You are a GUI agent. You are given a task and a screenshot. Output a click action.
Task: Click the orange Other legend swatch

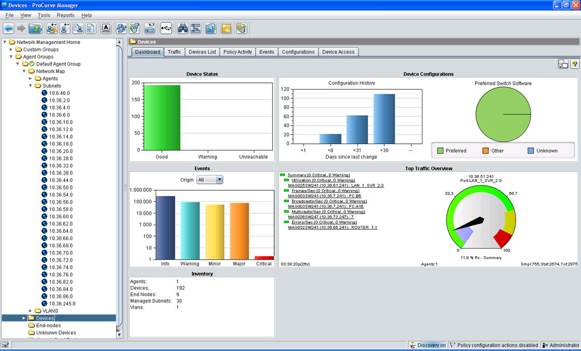tap(486, 151)
